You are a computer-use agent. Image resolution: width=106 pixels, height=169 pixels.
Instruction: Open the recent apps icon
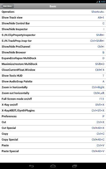click(x=74, y=166)
